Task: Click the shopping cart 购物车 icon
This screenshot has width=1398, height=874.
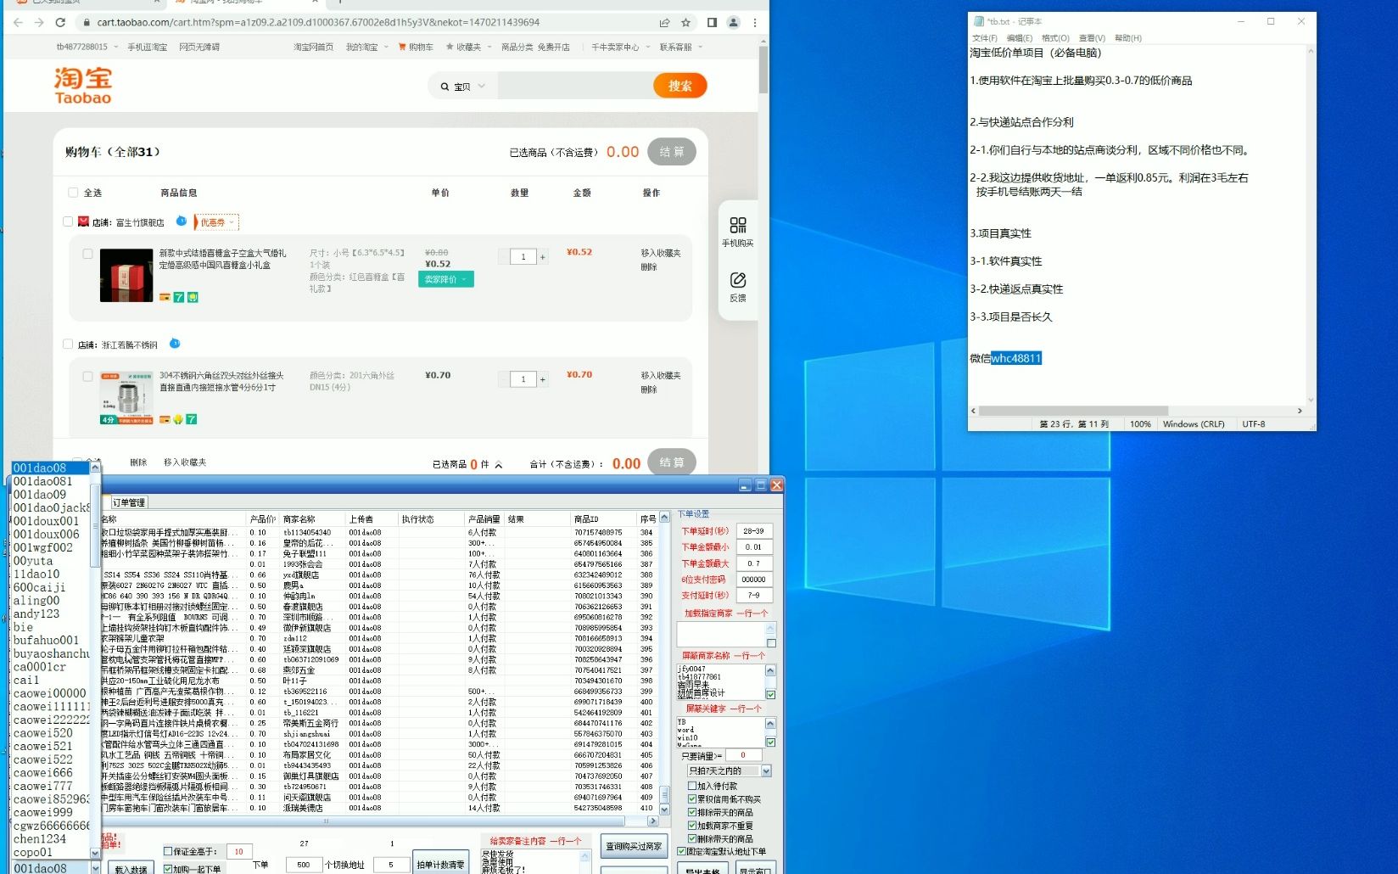Action: point(402,47)
